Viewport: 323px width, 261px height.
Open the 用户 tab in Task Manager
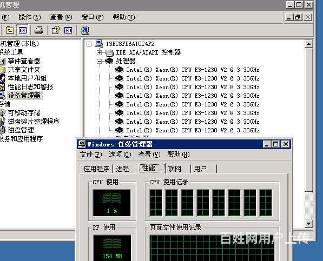click(200, 169)
